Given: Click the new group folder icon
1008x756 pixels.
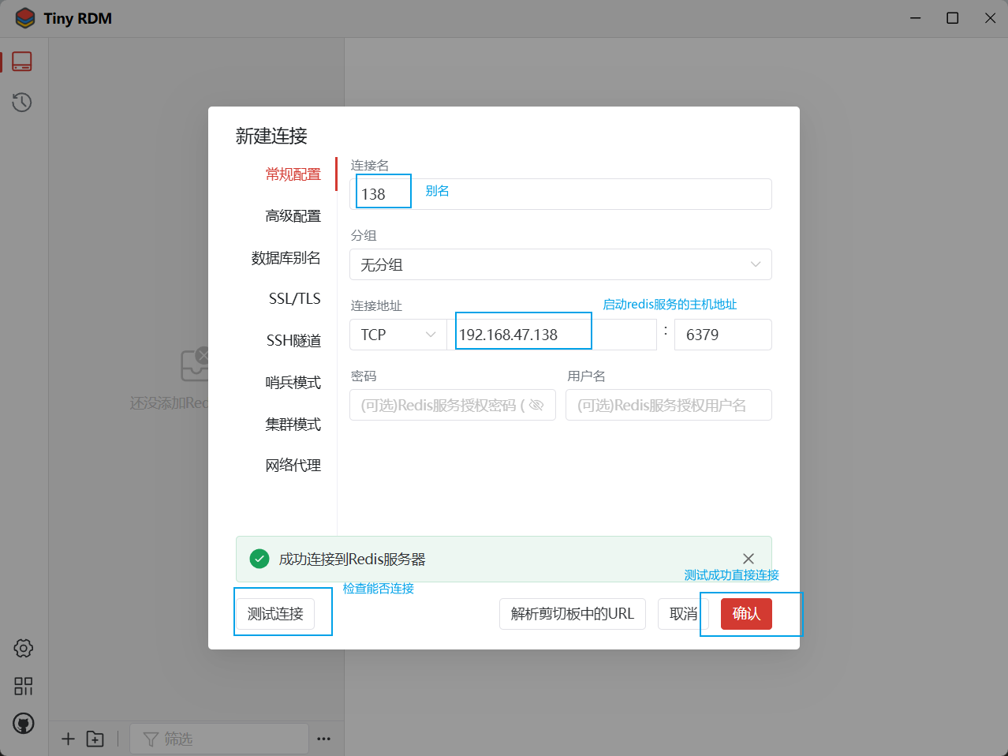Looking at the screenshot, I should click(95, 739).
